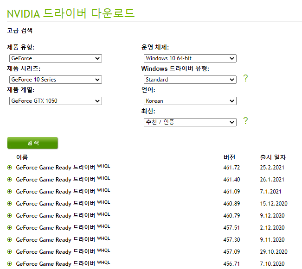302x269 pixels.
Task: Expand the driver row version 460.89
Action: click(x=9, y=204)
